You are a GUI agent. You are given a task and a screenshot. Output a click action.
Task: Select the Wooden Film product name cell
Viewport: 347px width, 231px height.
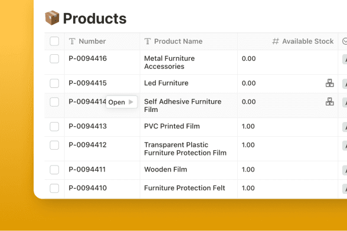coord(165,170)
